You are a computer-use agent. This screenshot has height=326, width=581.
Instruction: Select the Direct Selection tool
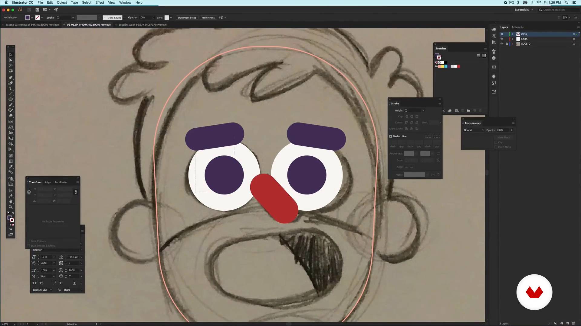(x=11, y=60)
